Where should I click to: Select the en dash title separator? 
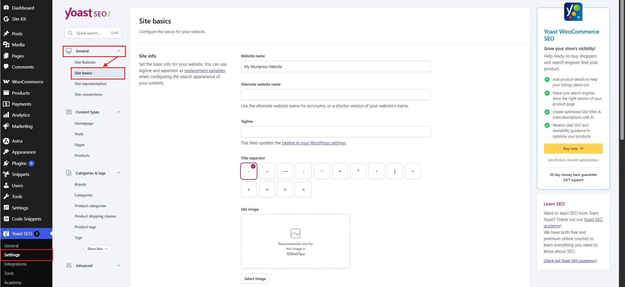267,171
